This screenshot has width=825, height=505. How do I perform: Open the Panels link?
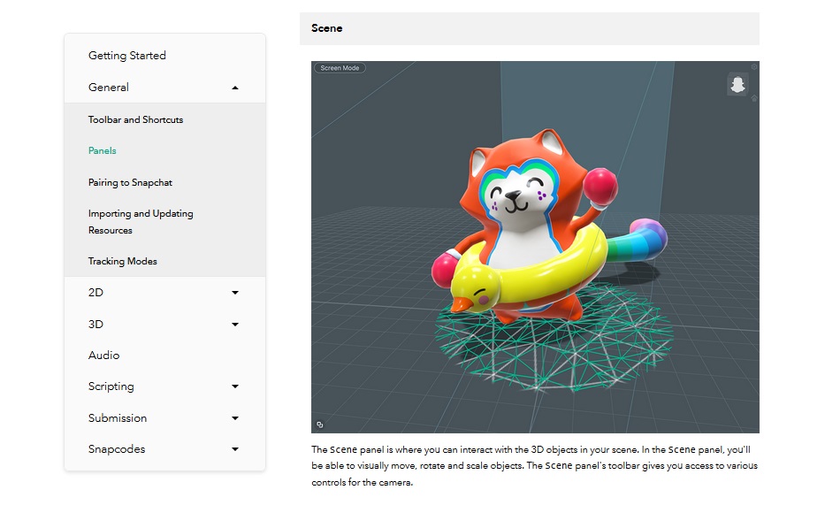[x=102, y=150]
